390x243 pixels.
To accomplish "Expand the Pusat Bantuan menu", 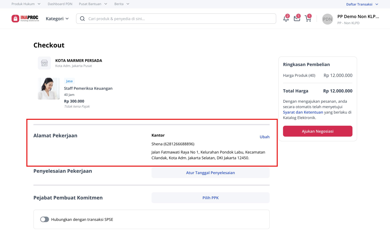I will point(93,4).
